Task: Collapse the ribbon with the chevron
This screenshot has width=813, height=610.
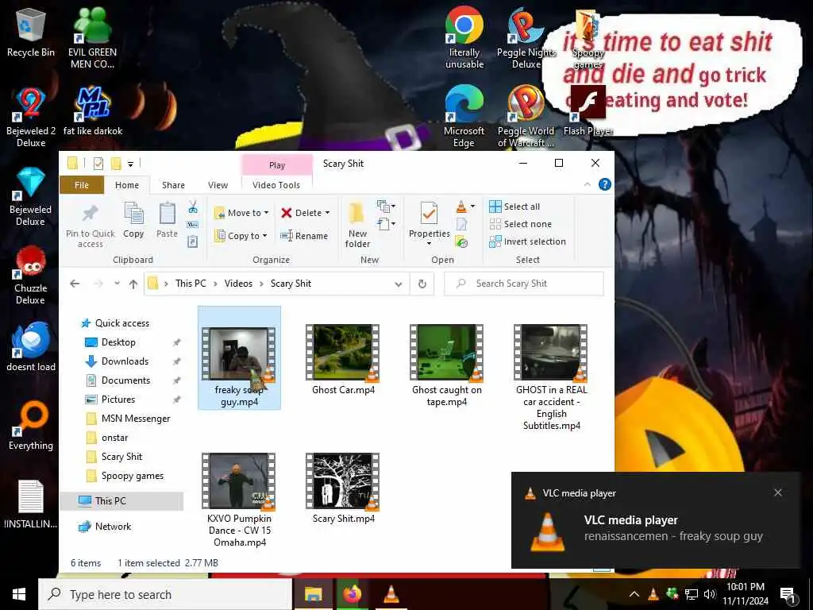Action: [x=588, y=184]
